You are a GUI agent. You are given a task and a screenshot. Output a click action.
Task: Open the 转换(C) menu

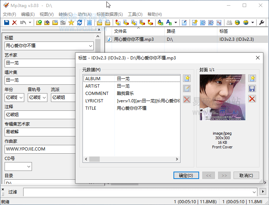(x=65, y=14)
